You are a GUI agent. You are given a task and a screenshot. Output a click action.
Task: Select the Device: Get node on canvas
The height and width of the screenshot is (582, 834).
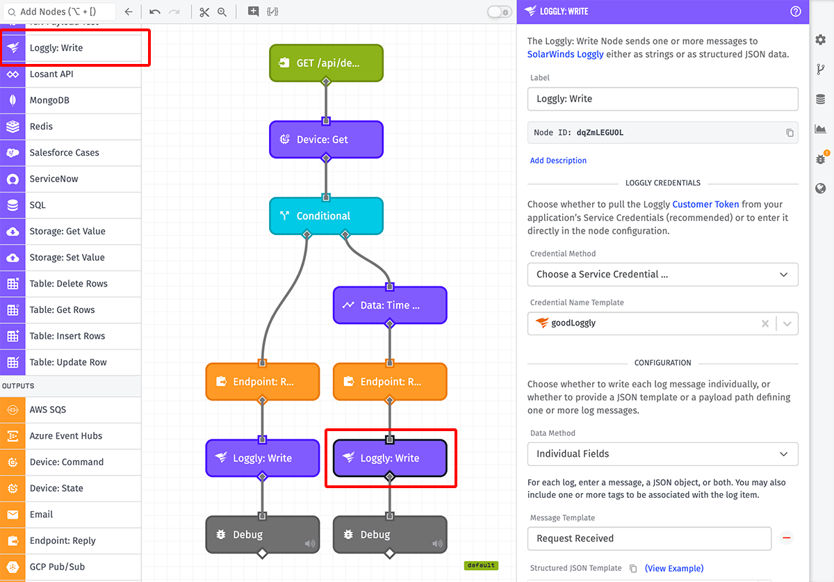pyautogui.click(x=326, y=140)
